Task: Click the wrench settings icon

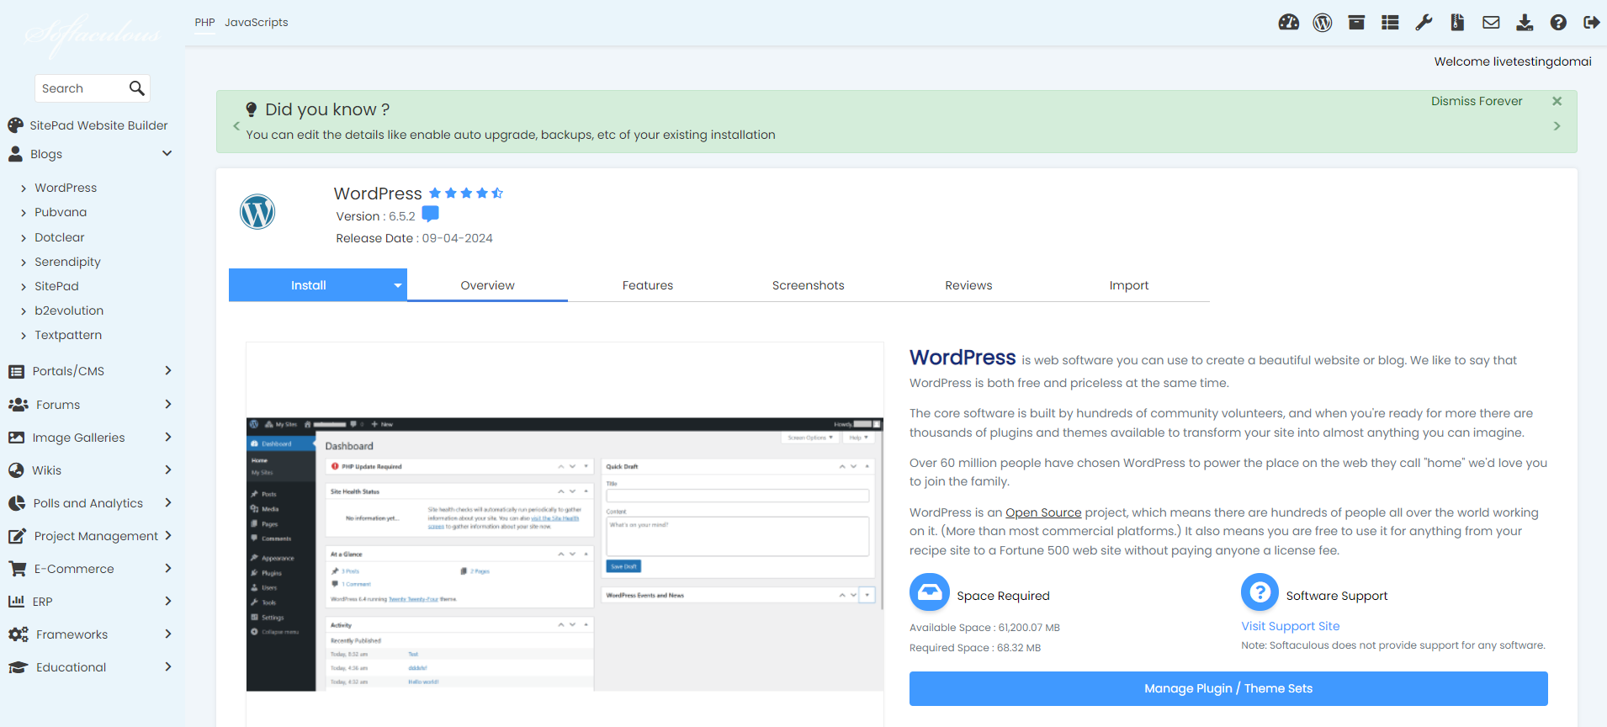Action: tap(1424, 23)
